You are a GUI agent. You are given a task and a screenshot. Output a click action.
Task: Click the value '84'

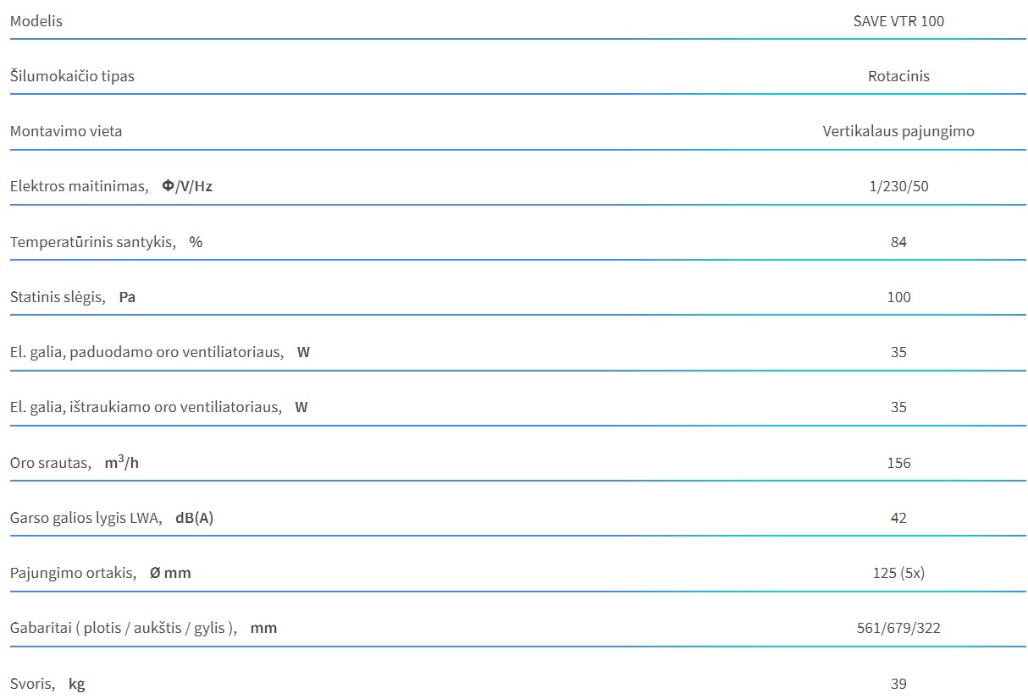[x=898, y=242]
